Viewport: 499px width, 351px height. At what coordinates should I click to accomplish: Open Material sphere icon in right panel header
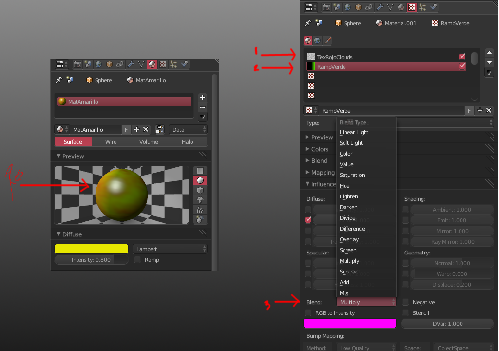tap(401, 7)
